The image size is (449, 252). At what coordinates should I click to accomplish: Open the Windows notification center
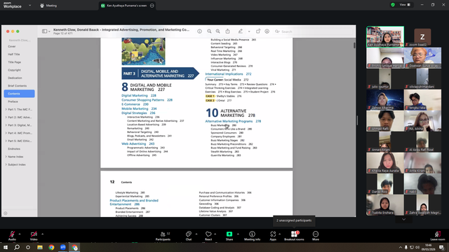[x=442, y=247]
